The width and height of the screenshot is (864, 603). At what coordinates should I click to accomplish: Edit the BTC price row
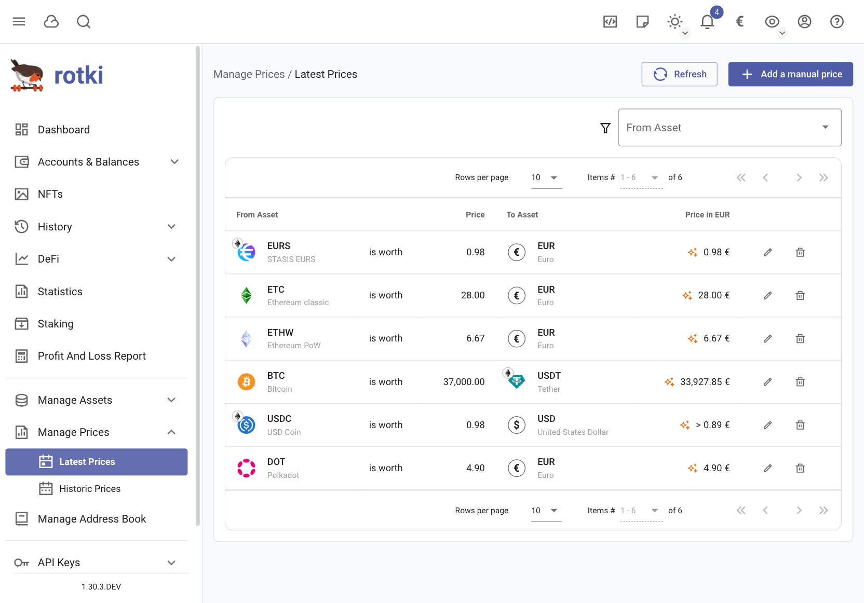tap(768, 382)
